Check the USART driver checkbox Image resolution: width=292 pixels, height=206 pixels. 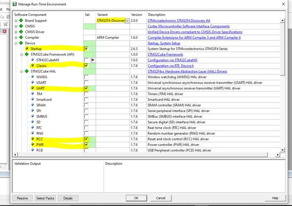pos(86,83)
